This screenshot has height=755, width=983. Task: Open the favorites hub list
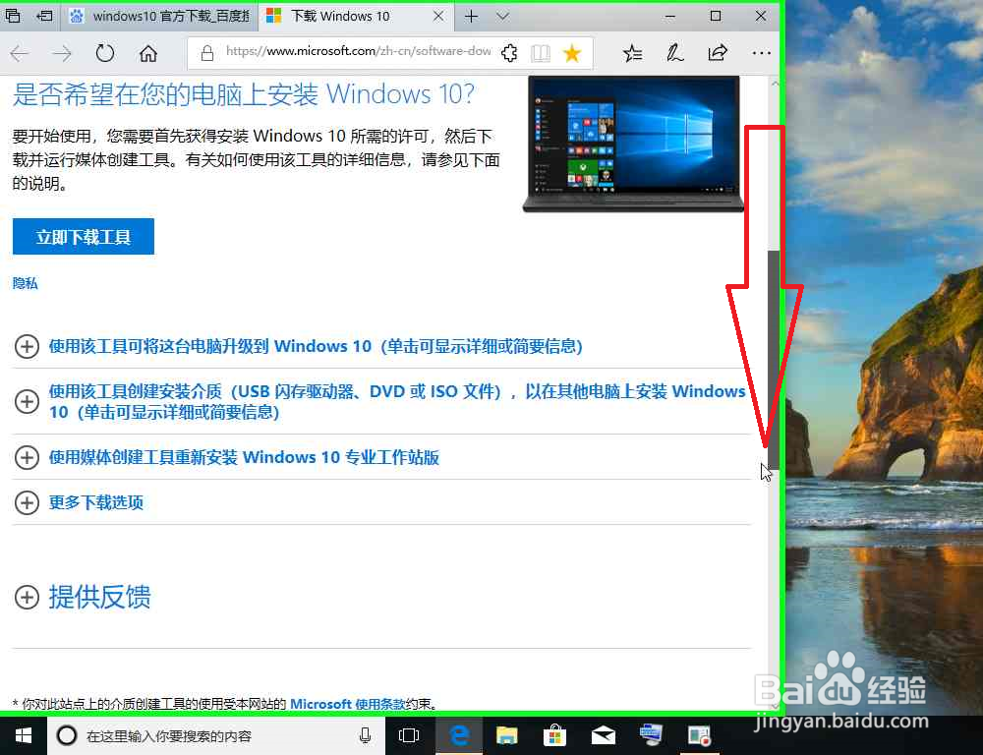(x=632, y=53)
